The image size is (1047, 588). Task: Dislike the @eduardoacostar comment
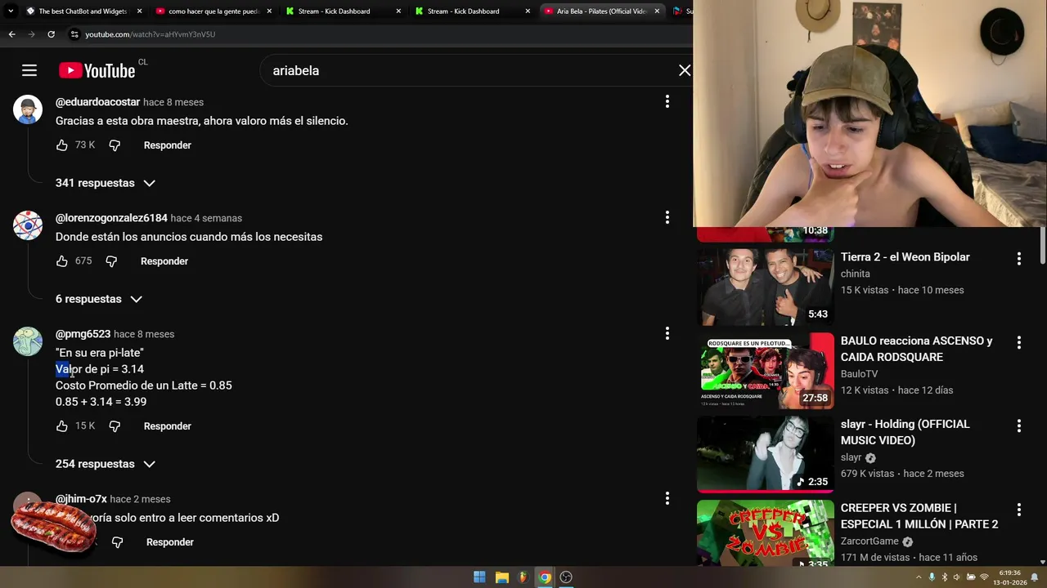[x=115, y=145]
